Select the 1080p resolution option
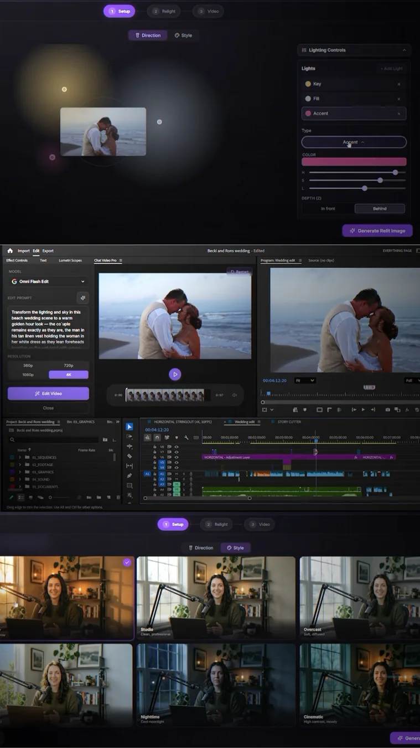Image resolution: width=420 pixels, height=748 pixels. [28, 375]
